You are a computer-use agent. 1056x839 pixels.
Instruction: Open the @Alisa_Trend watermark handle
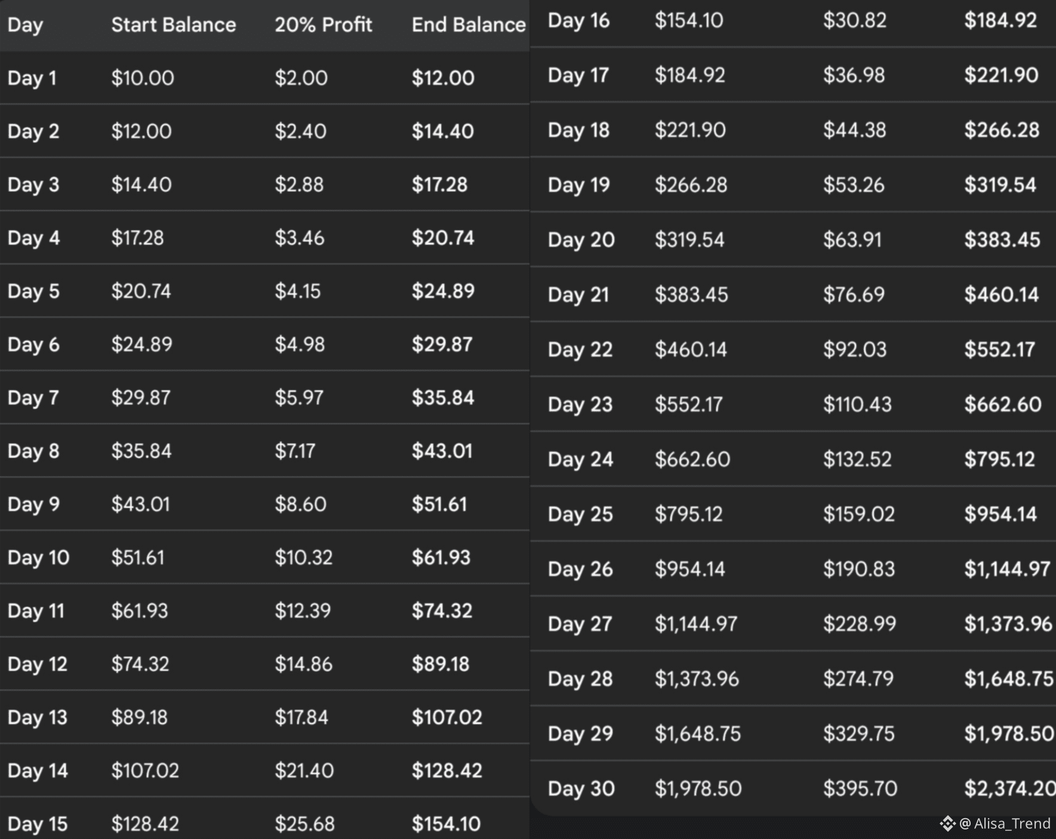[1005, 824]
